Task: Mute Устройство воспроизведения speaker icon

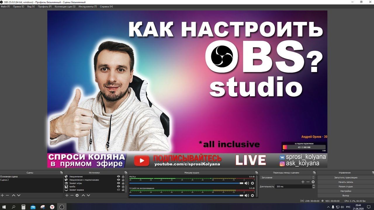Action: [247, 195]
